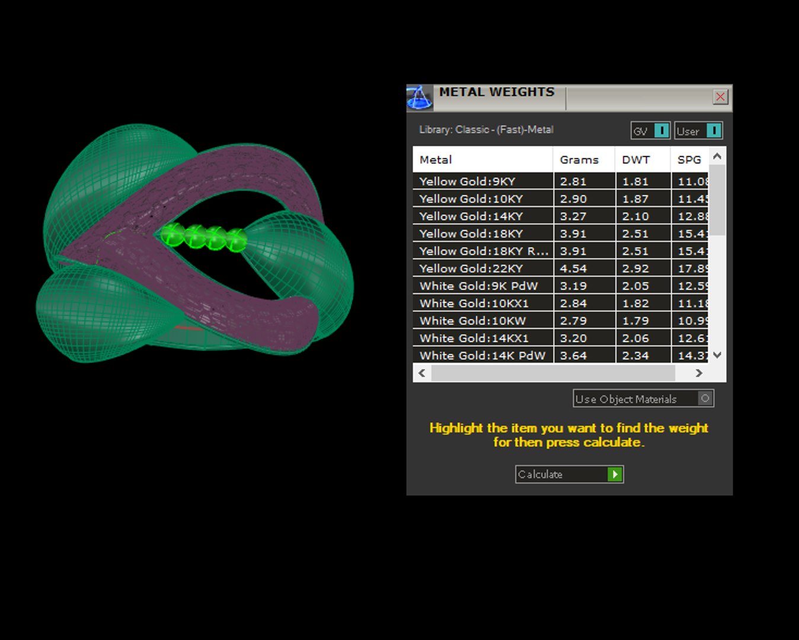The image size is (799, 640).
Task: Click the SPG column header
Action: pos(689,159)
